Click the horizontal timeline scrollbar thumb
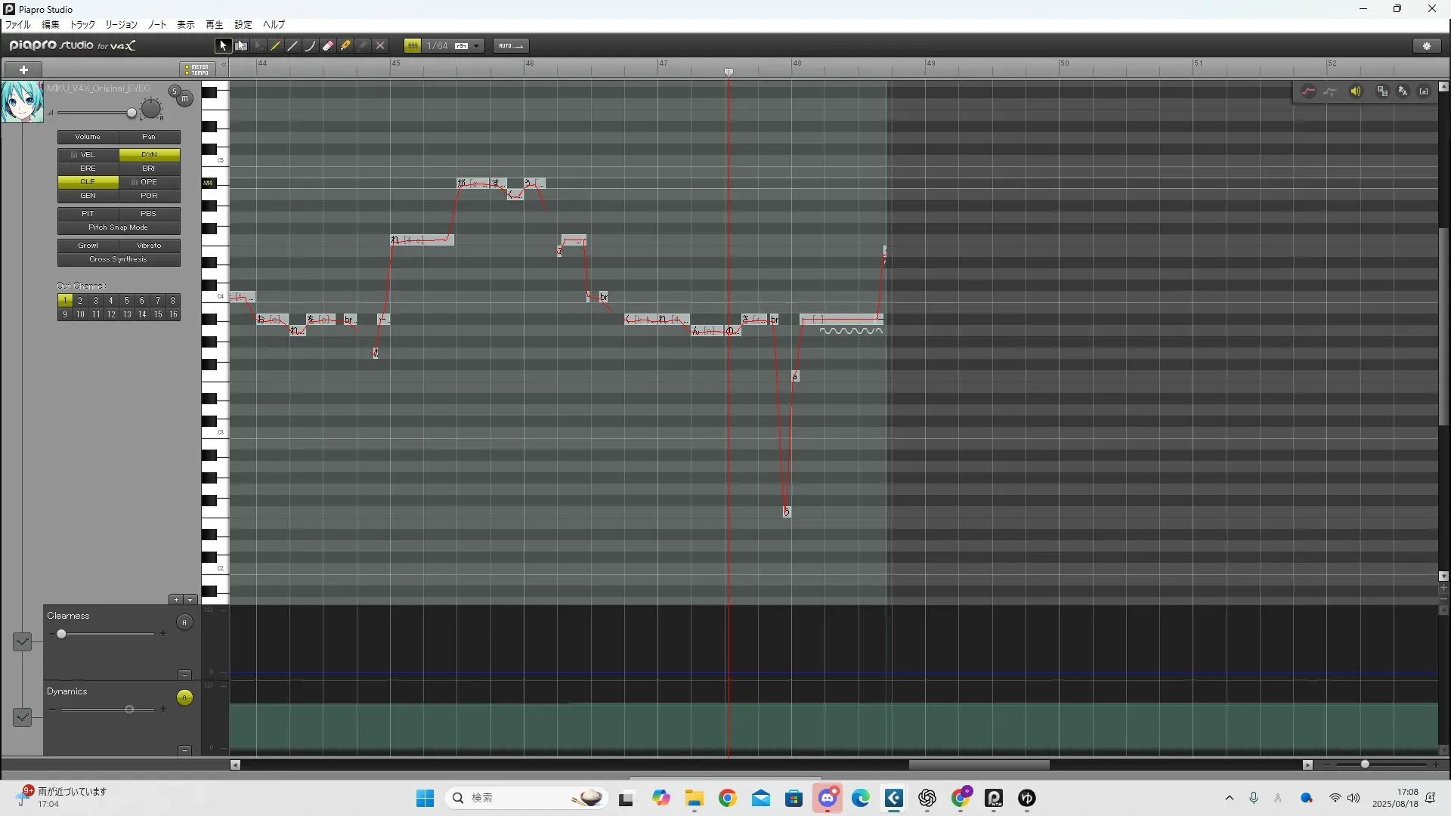The height and width of the screenshot is (816, 1451). coord(979,765)
